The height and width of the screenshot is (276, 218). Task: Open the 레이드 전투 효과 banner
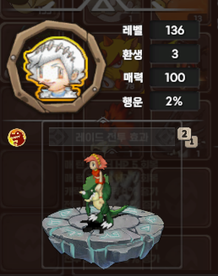[x=112, y=137]
